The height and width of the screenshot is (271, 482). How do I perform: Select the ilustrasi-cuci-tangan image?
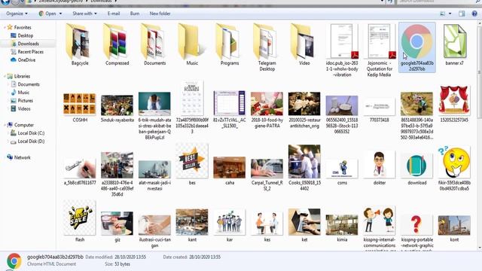(154, 225)
